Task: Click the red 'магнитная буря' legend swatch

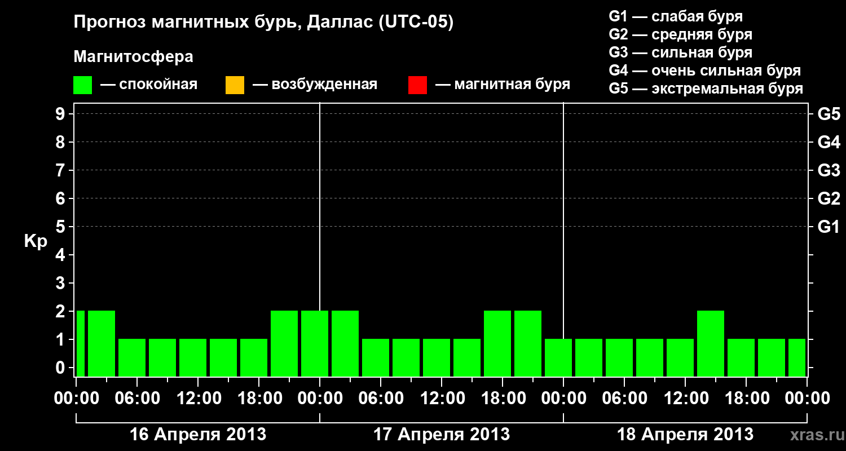Action: click(x=417, y=85)
